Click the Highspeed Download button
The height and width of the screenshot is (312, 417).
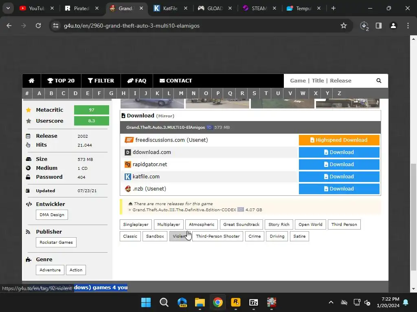(x=339, y=140)
